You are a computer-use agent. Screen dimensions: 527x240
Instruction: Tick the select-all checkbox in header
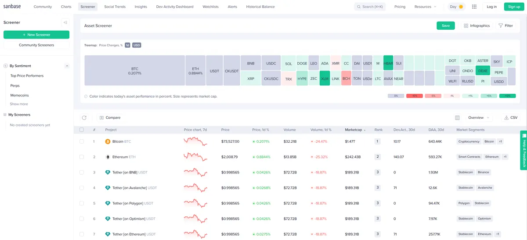click(81, 130)
